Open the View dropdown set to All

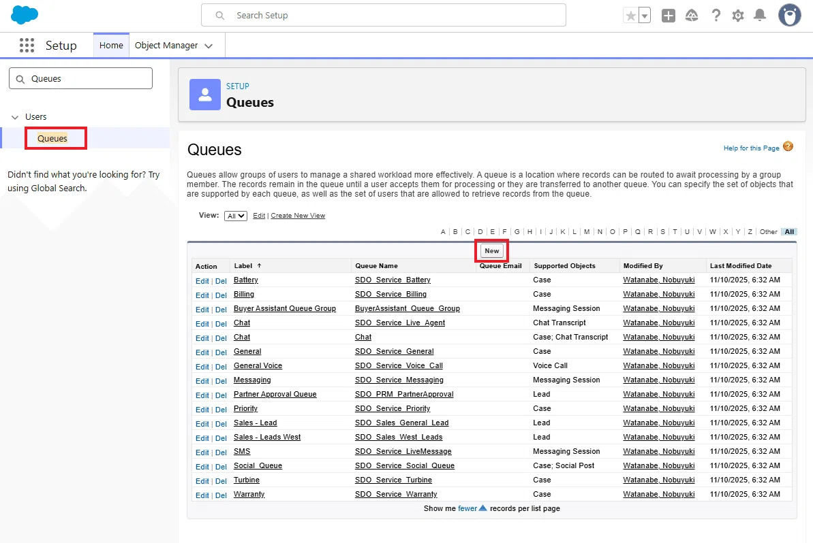click(235, 216)
